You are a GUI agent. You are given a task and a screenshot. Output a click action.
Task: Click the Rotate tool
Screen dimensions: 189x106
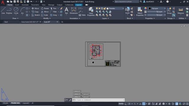pos(45,9)
